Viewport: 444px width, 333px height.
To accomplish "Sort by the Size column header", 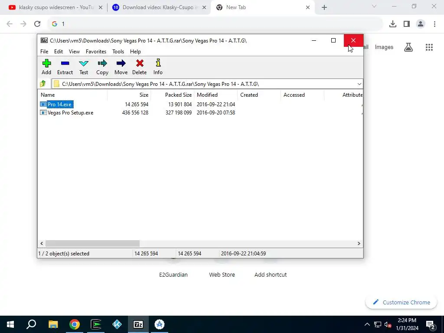I will point(129,95).
